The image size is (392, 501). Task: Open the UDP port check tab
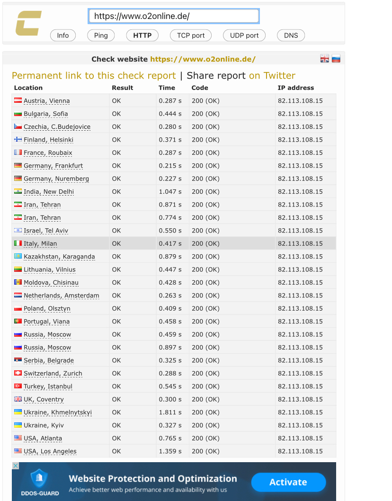[x=244, y=36]
